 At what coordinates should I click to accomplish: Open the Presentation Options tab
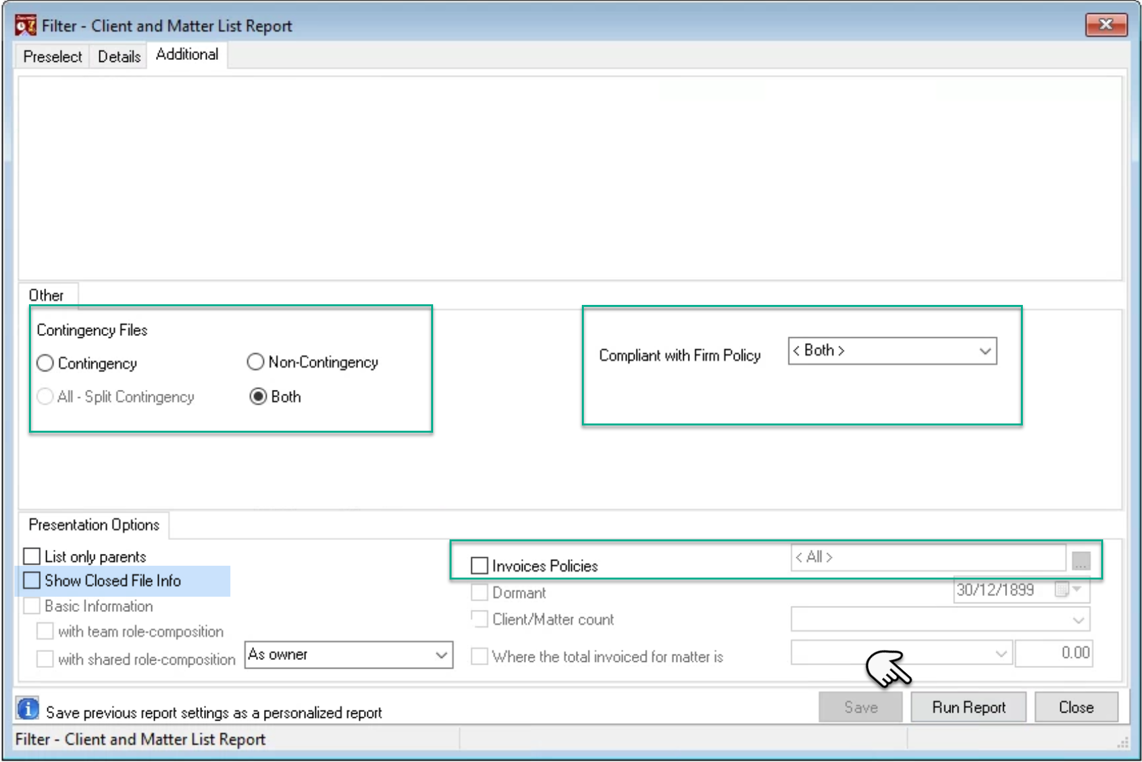94,525
